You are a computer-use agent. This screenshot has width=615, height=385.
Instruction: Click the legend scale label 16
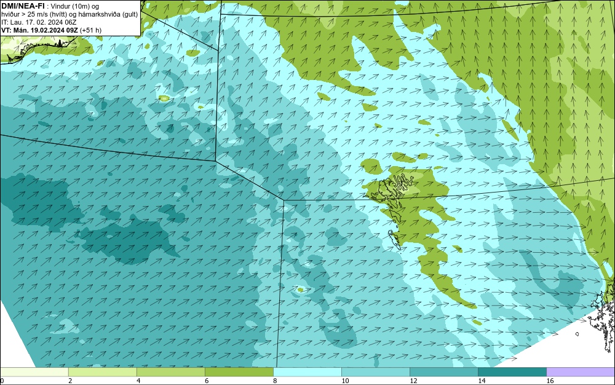click(550, 381)
